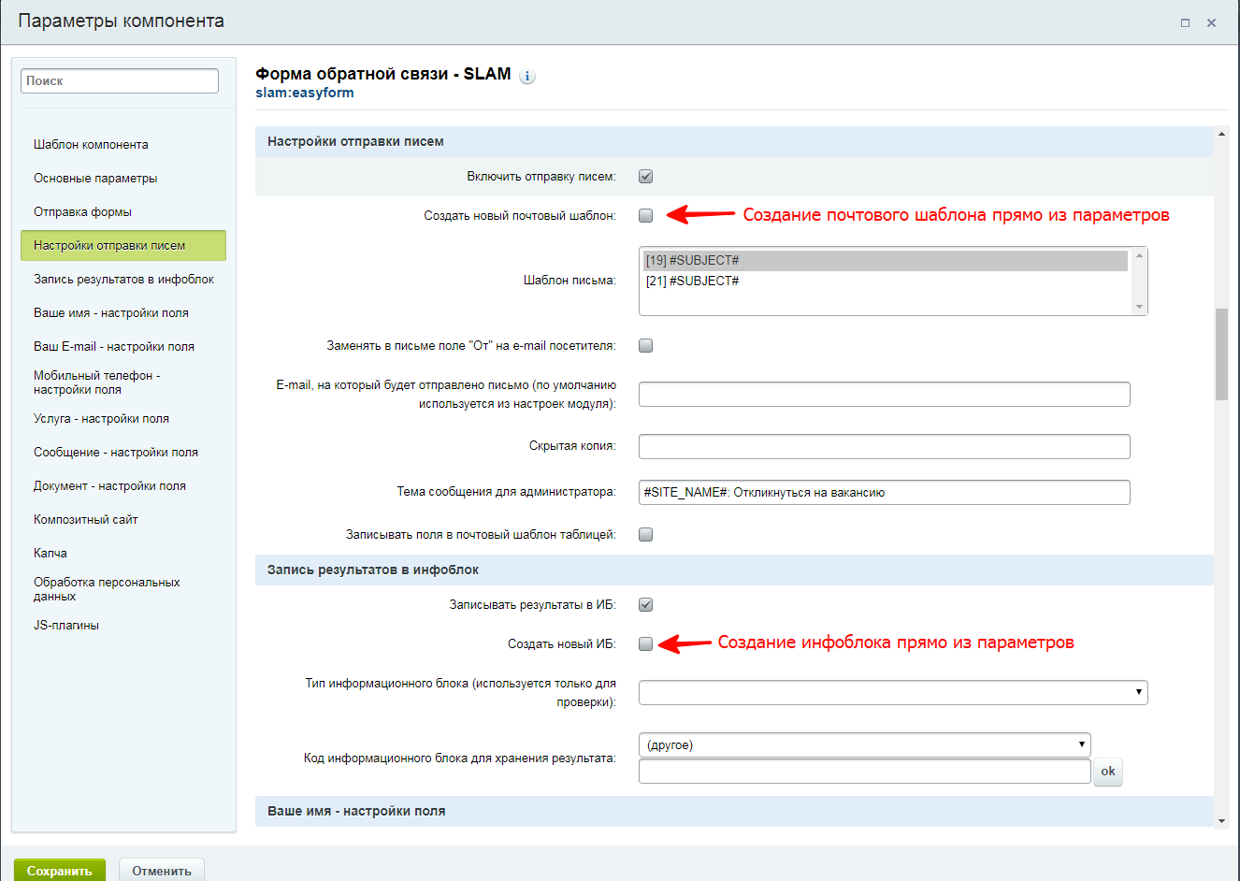This screenshot has height=881, width=1240.
Task: Enable 'Создать новый почтовый шаблон' checkbox
Action: click(x=645, y=215)
